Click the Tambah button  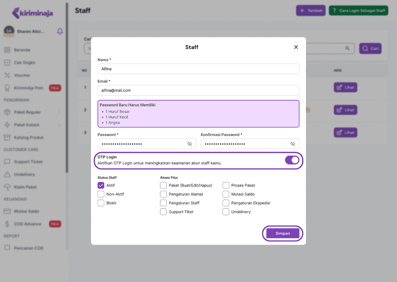(310, 11)
